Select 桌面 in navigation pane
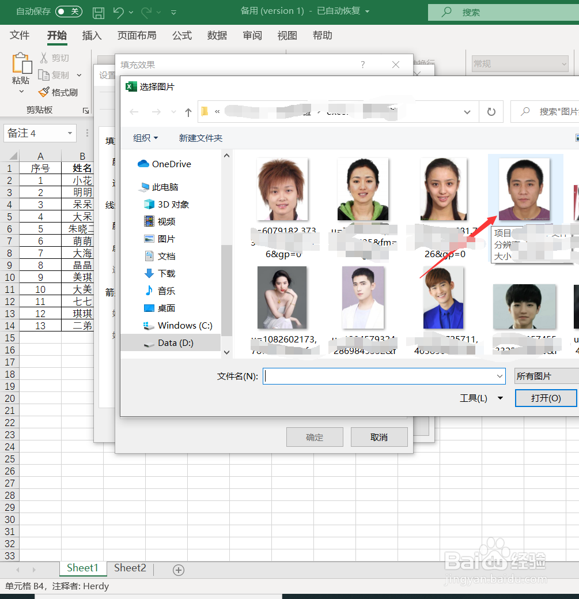 [160, 308]
